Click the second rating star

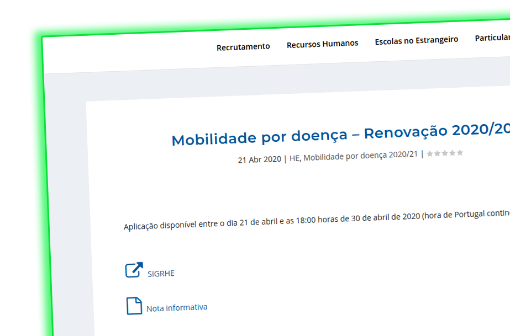tap(437, 153)
